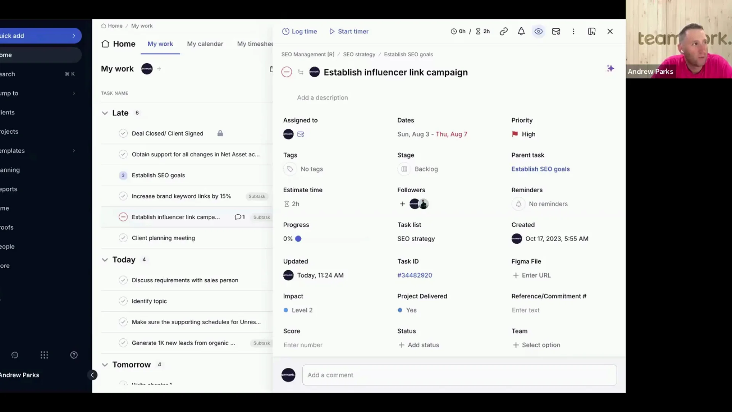Open the help question mark icon

click(x=74, y=355)
